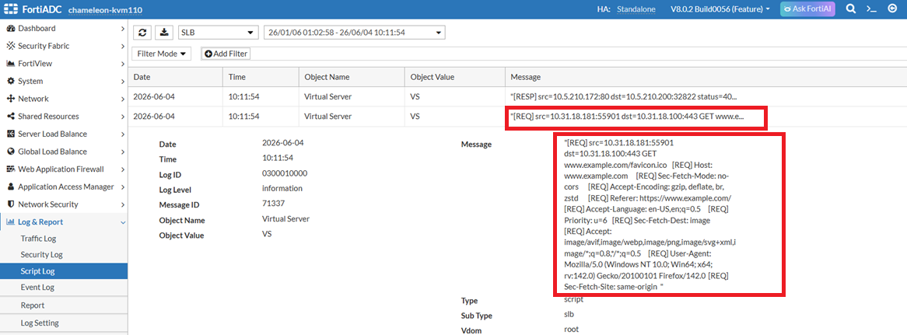Open the V8.0.2 Build0056 version dropdown

[720, 9]
